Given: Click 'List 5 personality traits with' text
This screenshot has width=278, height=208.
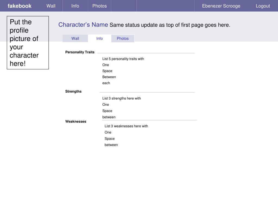Looking at the screenshot, I should point(123,59).
